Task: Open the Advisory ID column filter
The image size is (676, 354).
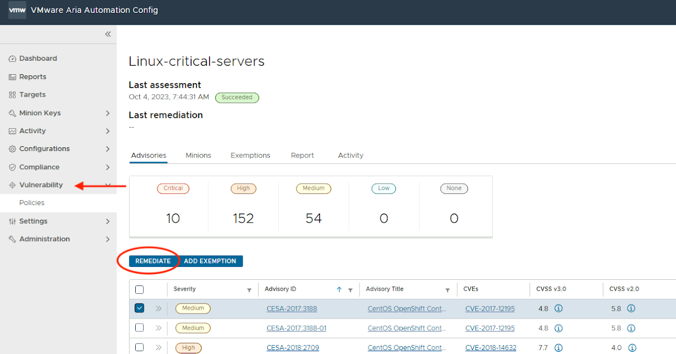Action: [350, 290]
